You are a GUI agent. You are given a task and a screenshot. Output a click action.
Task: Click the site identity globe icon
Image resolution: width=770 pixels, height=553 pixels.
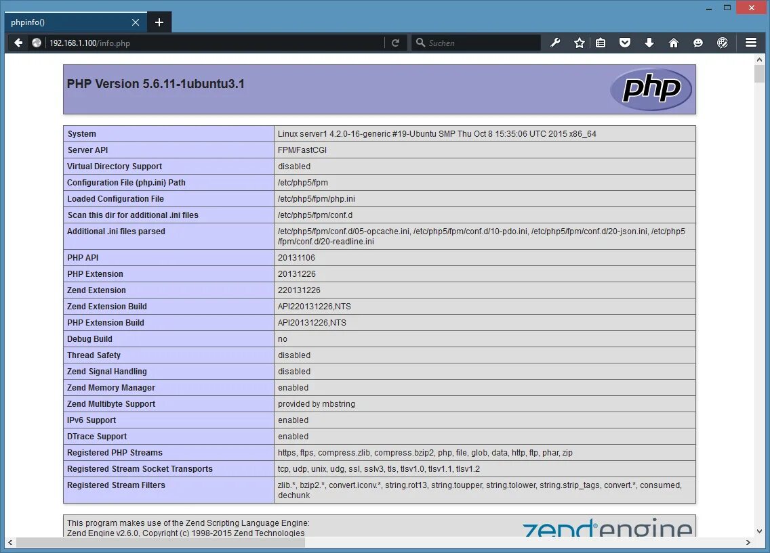[37, 43]
